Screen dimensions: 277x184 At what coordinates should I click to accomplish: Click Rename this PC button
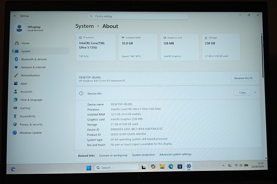(244, 78)
